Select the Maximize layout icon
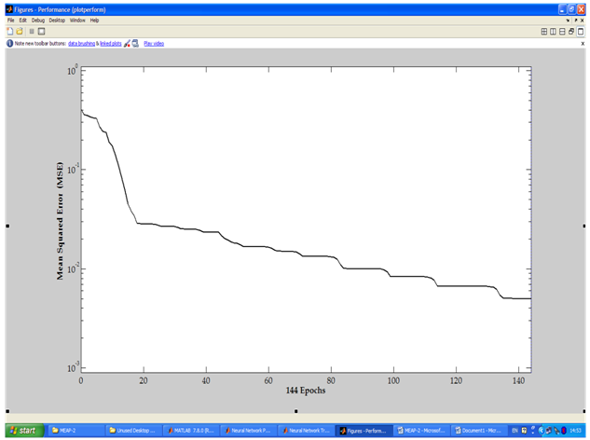The height and width of the screenshot is (440, 590). point(580,31)
